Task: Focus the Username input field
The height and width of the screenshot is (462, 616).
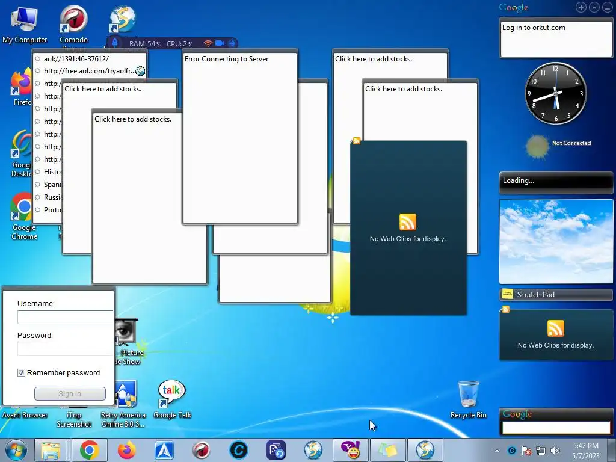Action: point(66,318)
